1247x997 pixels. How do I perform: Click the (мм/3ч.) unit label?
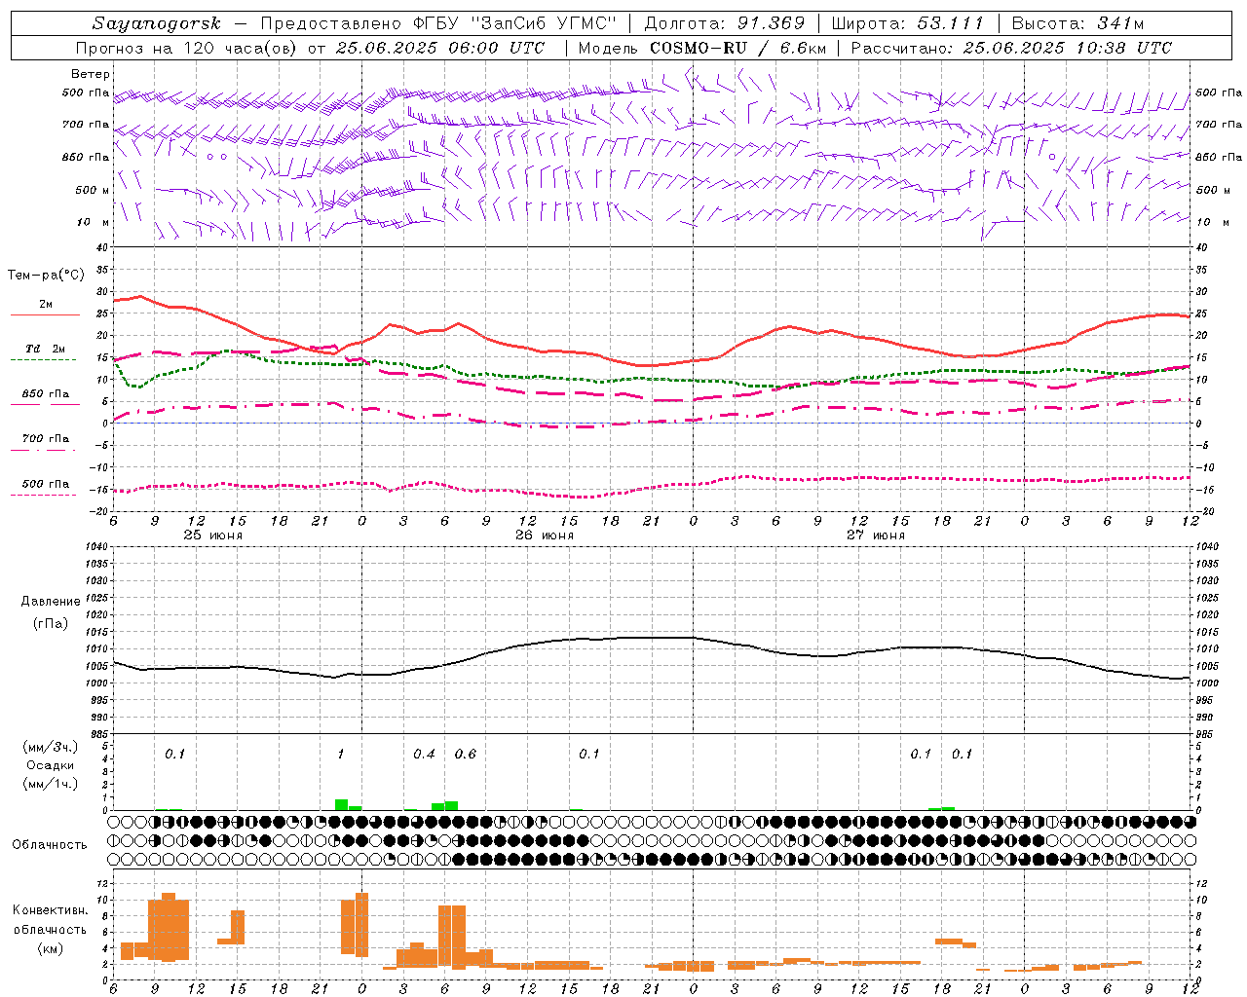click(51, 747)
